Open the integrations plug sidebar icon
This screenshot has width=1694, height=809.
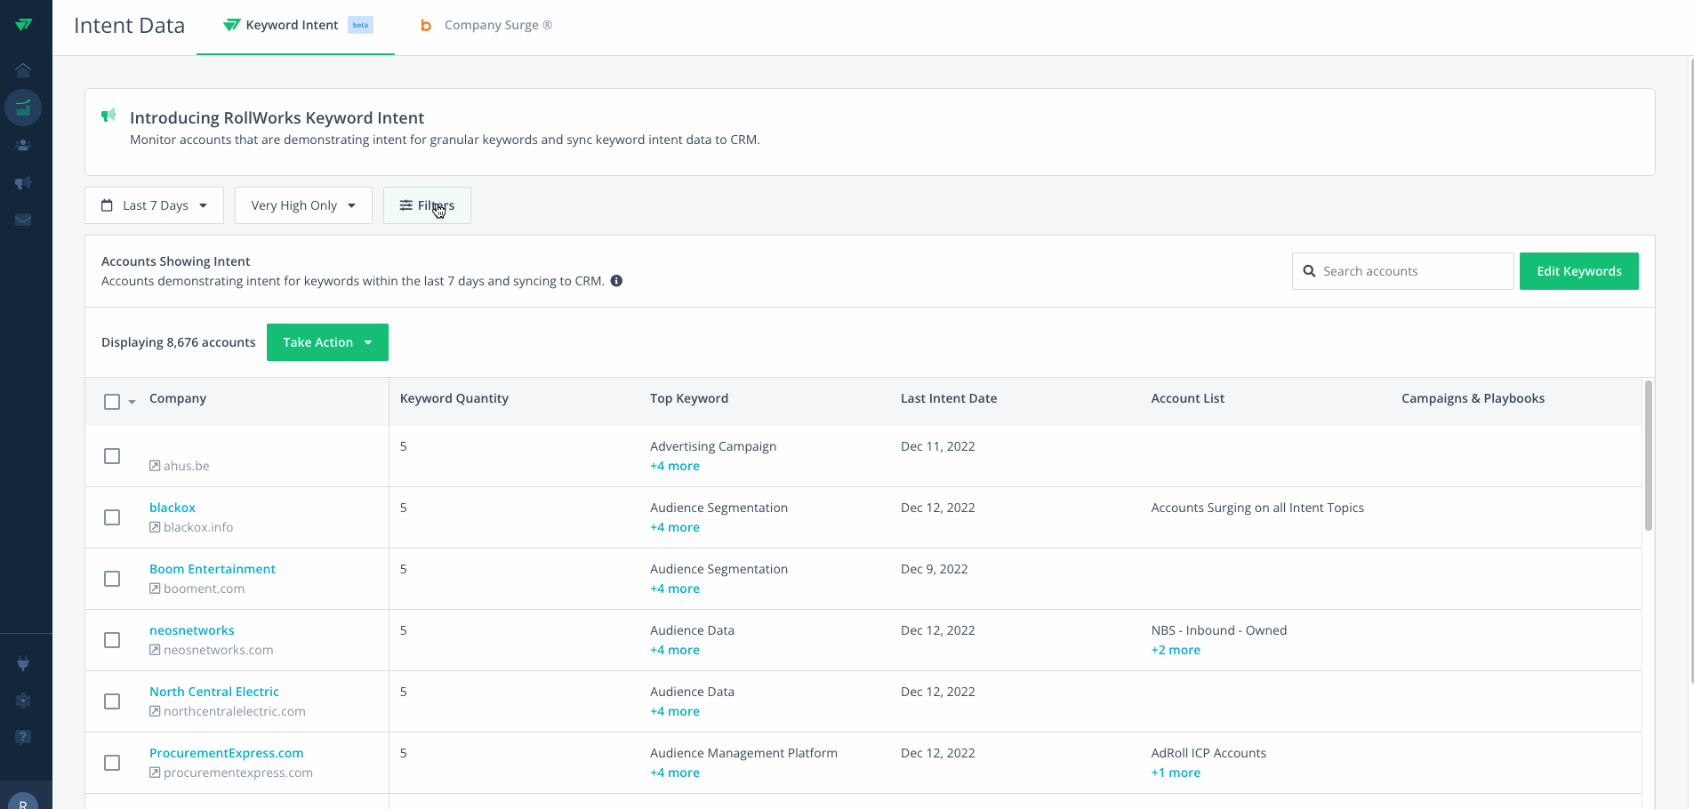click(x=23, y=663)
